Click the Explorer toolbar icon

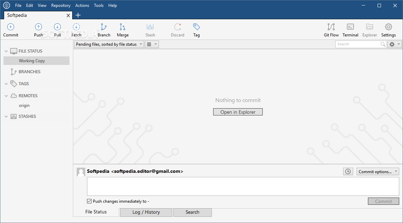(370, 27)
